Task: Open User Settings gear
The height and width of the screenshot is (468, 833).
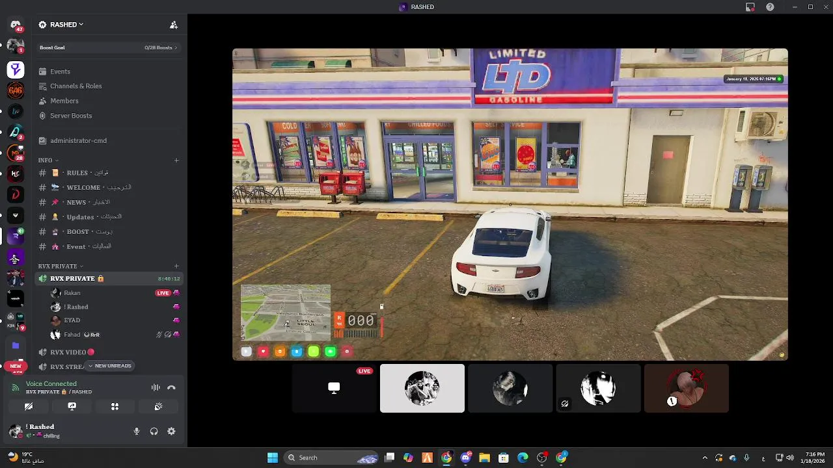Action: (x=171, y=431)
